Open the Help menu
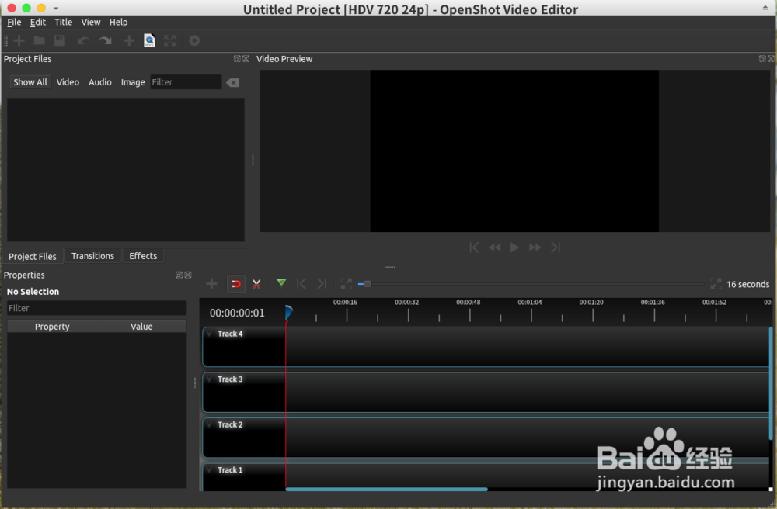Image resolution: width=777 pixels, height=509 pixels. coord(118,23)
